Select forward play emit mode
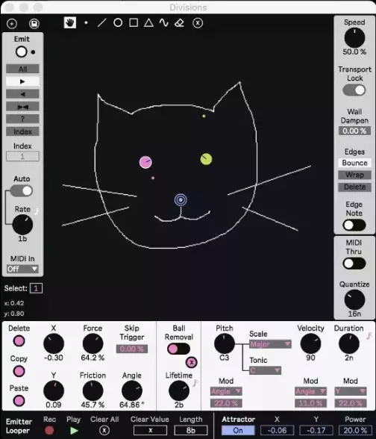The image size is (376, 439). 22,81
